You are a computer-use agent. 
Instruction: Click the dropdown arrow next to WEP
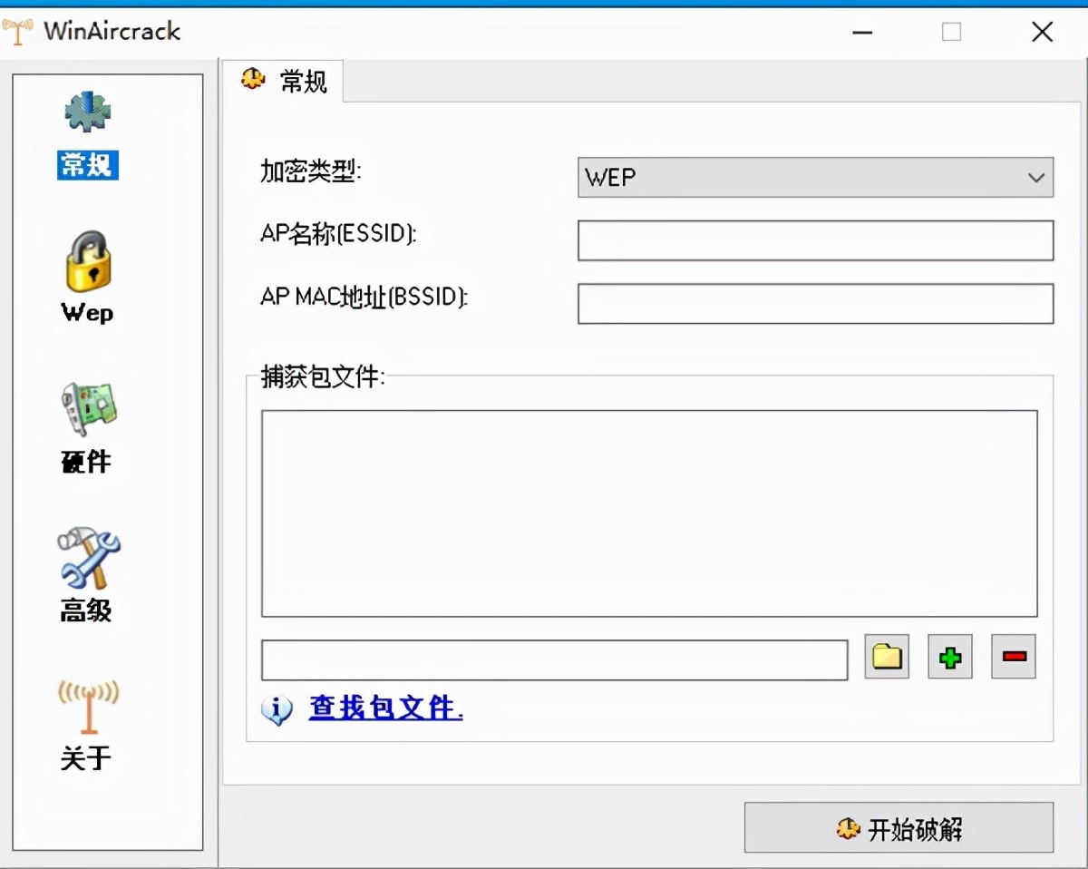1036,177
